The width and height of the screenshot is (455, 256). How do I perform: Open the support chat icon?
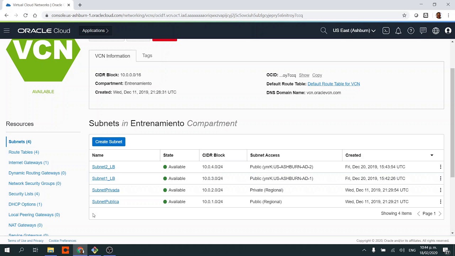[423, 31]
